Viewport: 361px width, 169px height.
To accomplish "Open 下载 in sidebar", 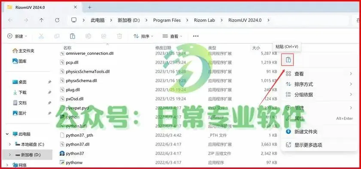I will tap(20, 92).
